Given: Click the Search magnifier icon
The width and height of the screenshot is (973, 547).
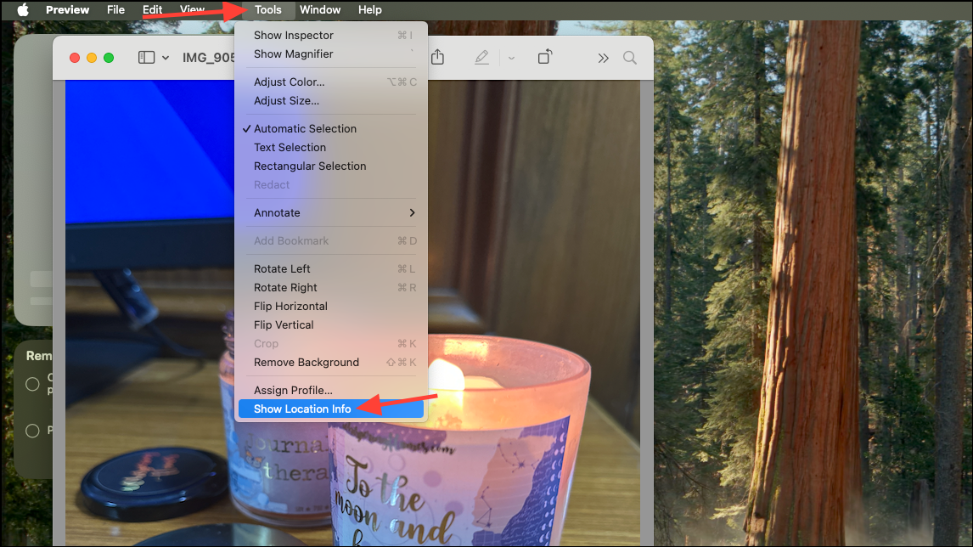Looking at the screenshot, I should 630,58.
